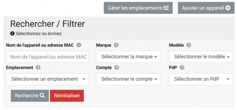Open the Sélectionner la marque dropdown
The image size is (237, 110).
[128, 57]
